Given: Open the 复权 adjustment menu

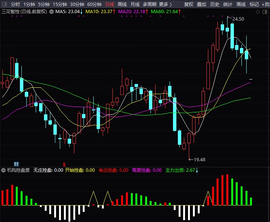Looking at the screenshot, I should [189, 4].
